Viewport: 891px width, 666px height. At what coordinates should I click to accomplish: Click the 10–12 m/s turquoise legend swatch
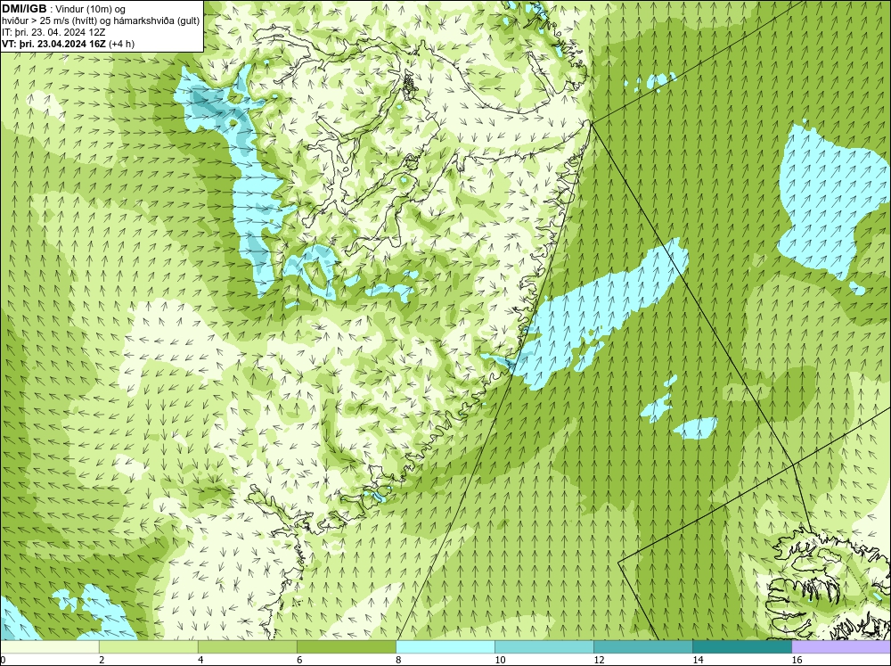point(544,646)
